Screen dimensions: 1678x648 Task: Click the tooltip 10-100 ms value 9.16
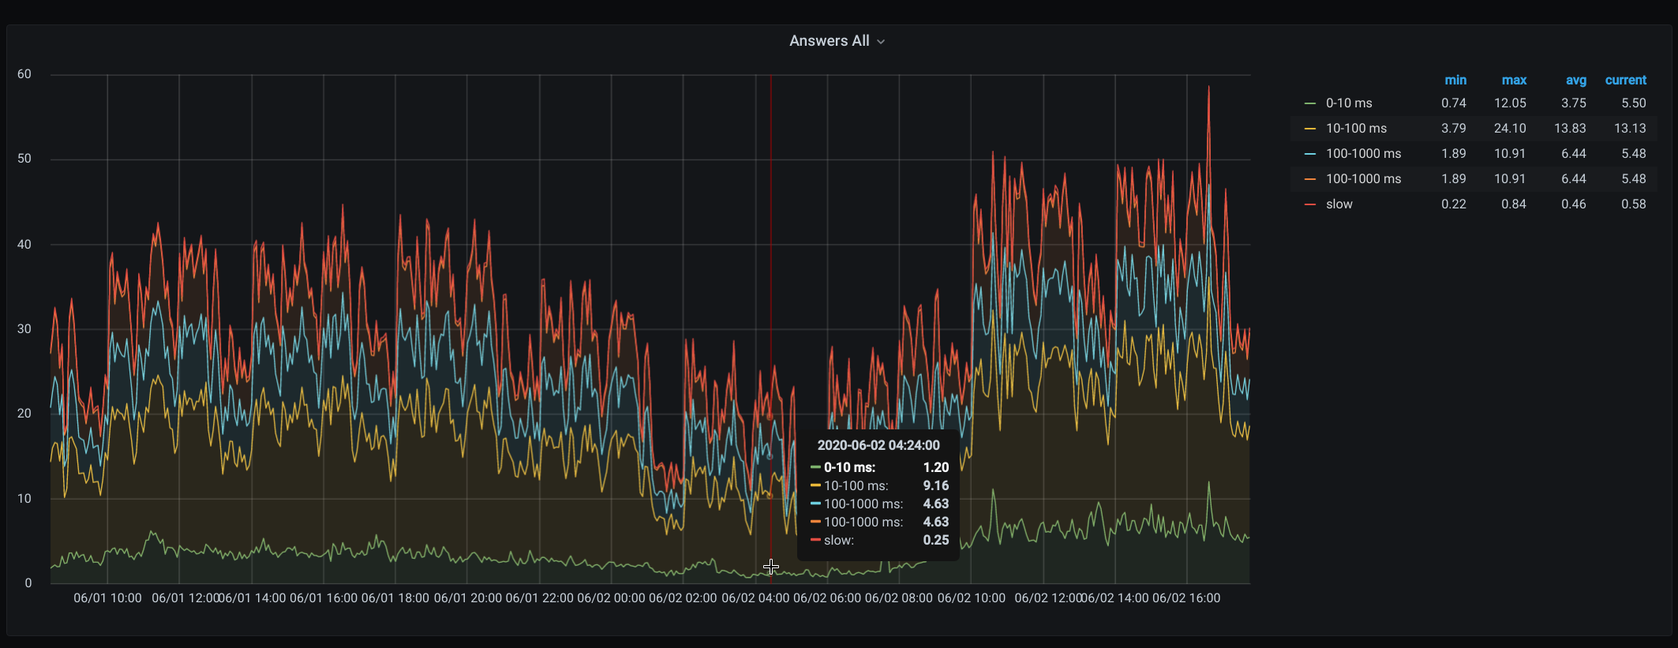936,486
